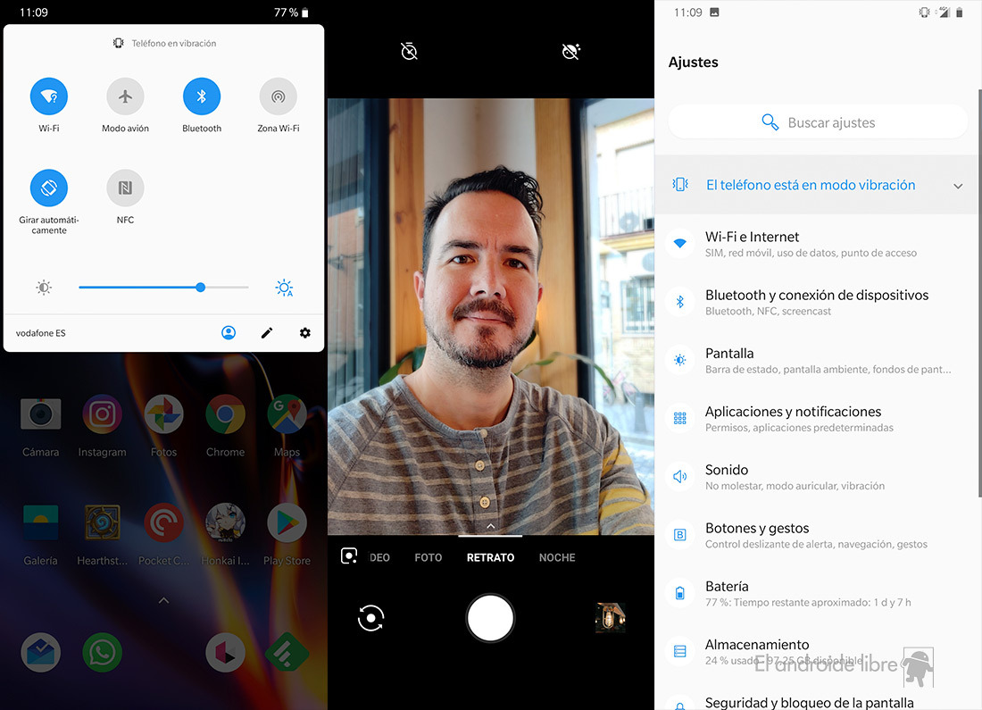Select the RETRATO camera mode
This screenshot has width=982, height=710.
click(490, 557)
